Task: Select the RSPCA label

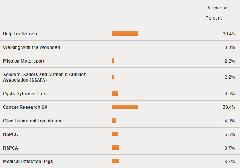Action: click(11, 148)
